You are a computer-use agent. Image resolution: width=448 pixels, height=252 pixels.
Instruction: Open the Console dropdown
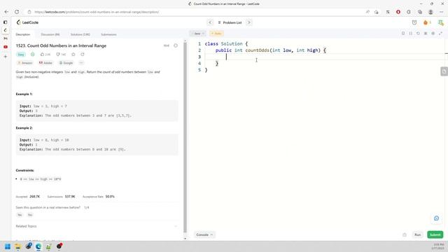[x=204, y=235]
